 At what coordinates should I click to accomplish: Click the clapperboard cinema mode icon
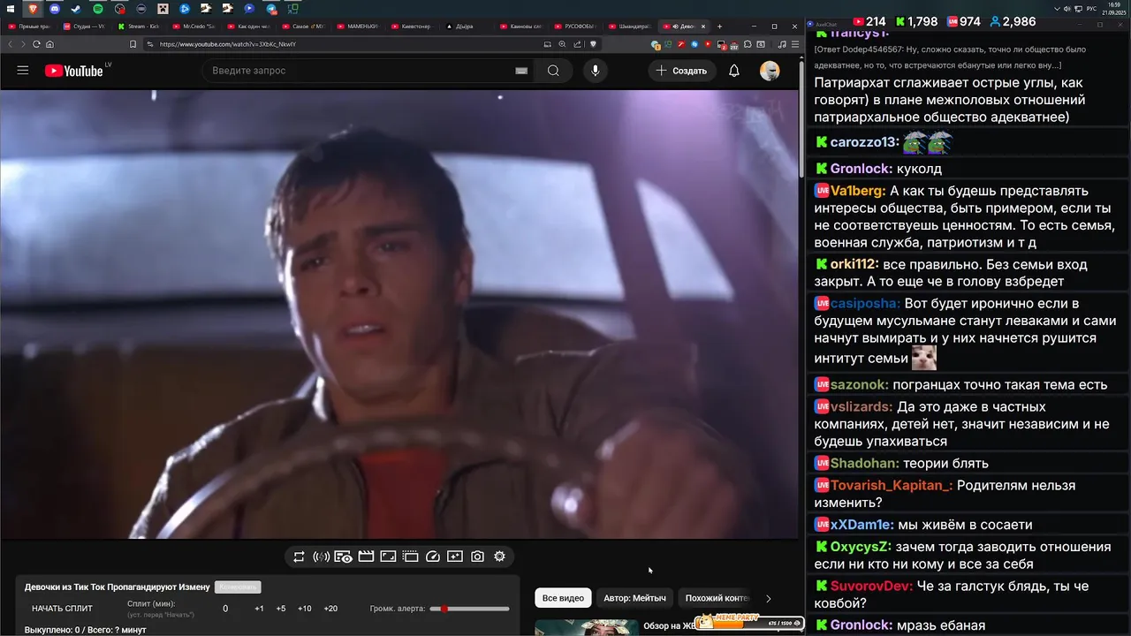point(366,556)
